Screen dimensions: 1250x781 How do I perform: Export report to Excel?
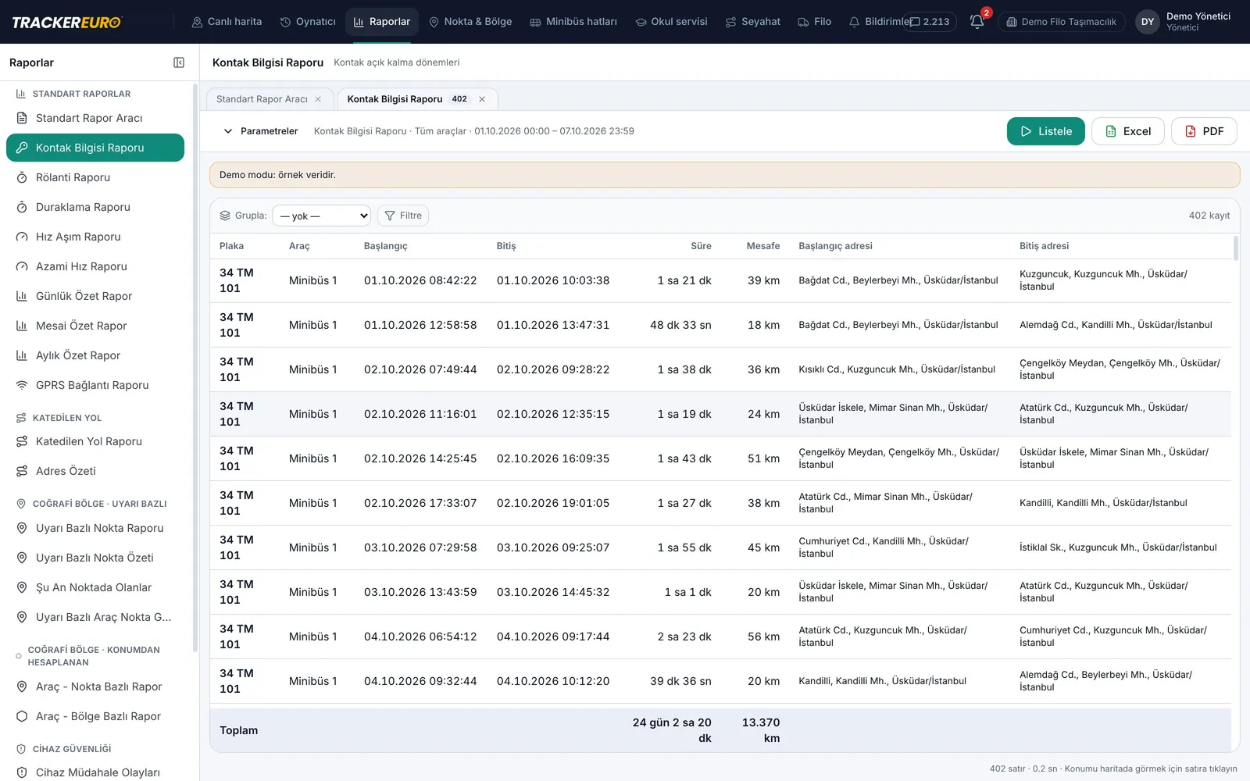(1128, 131)
